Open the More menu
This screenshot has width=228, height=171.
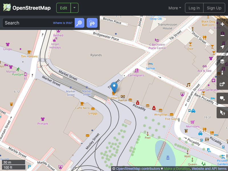coord(174,8)
